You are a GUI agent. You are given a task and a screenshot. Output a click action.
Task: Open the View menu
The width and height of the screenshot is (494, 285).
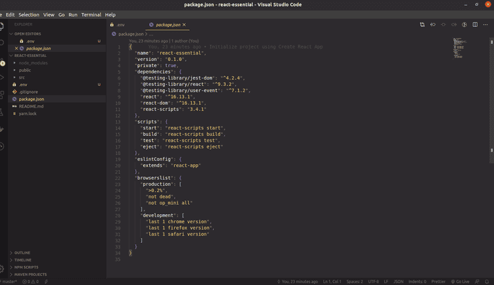pos(49,15)
